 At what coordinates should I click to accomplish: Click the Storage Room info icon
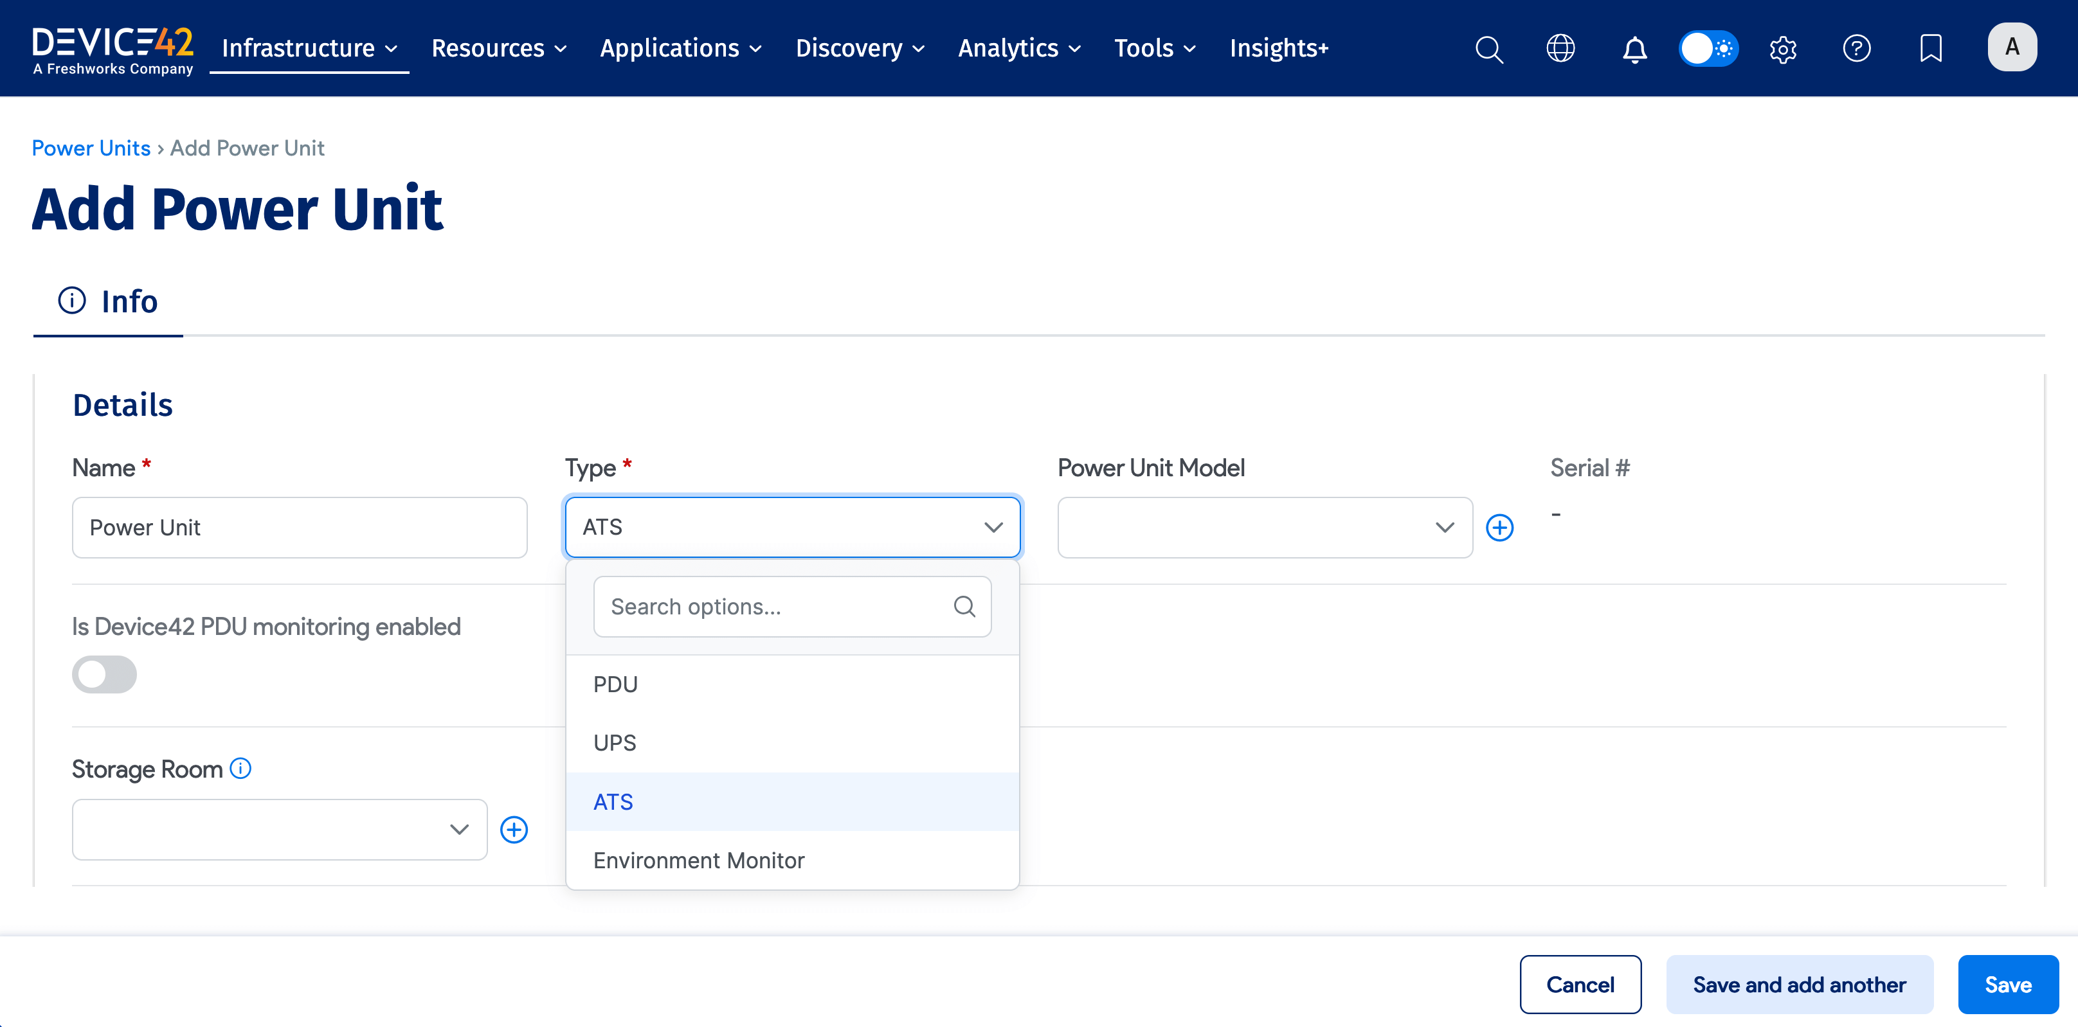point(240,768)
